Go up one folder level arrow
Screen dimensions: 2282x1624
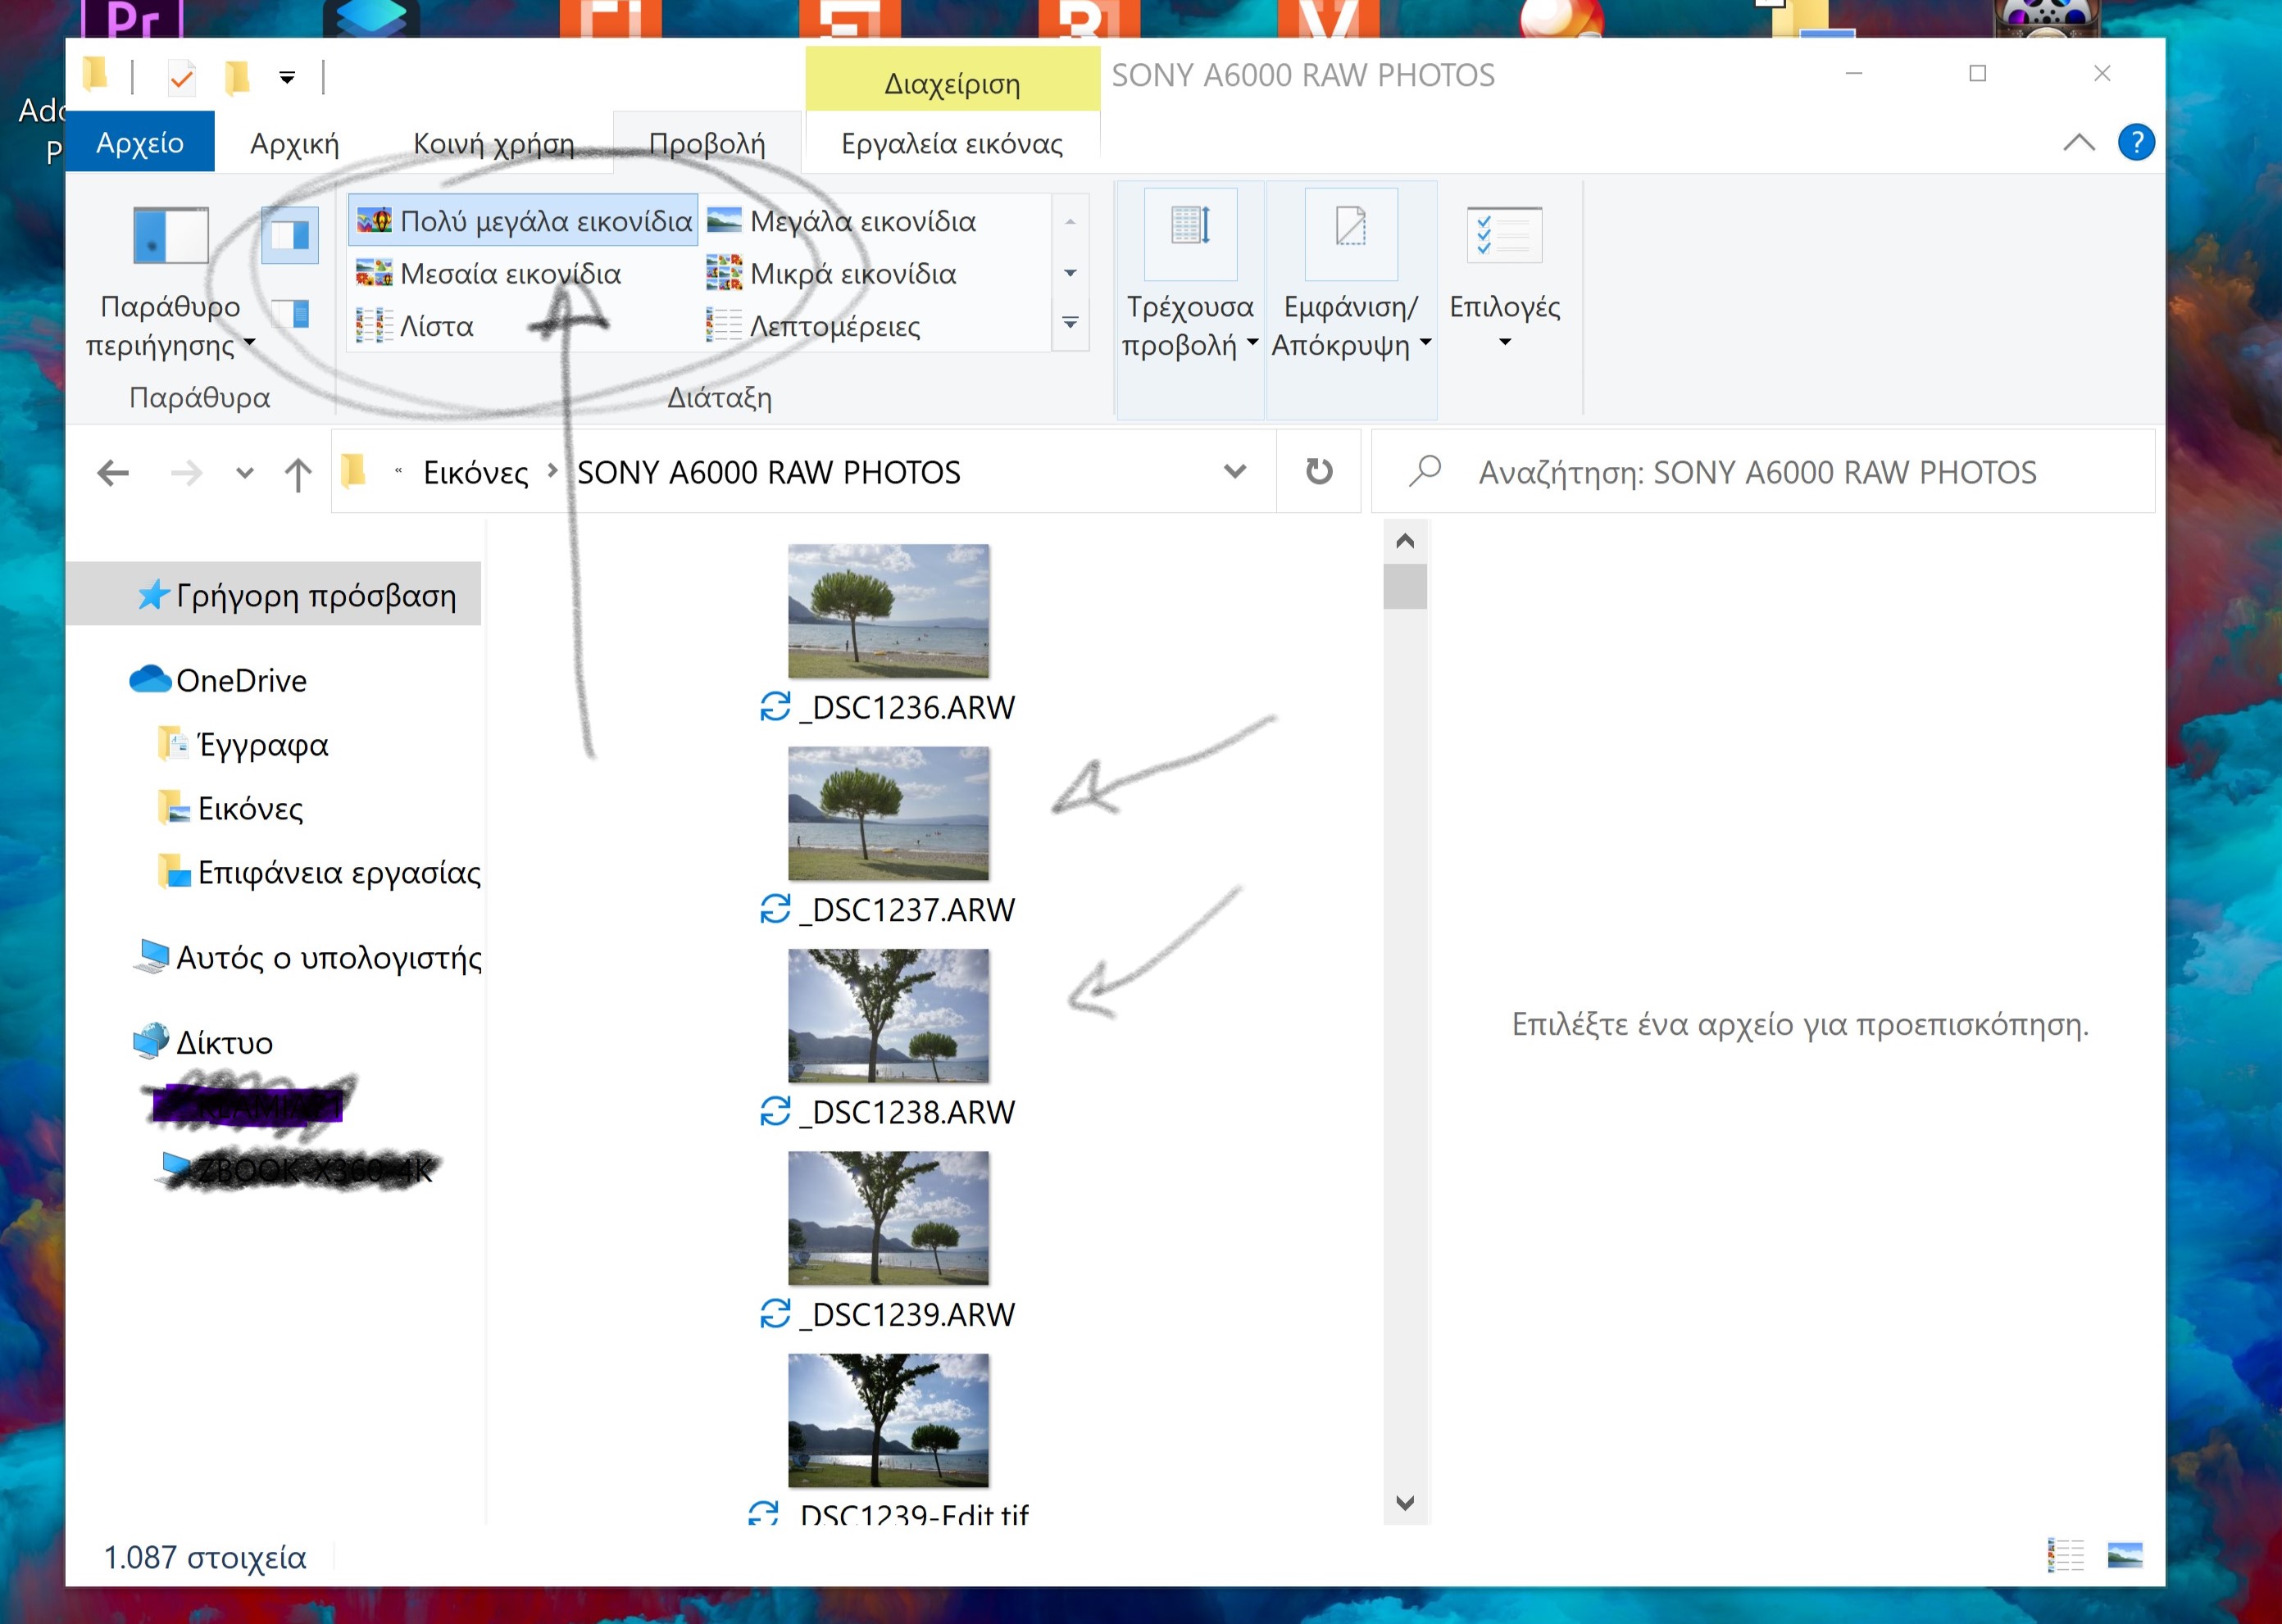coord(298,473)
